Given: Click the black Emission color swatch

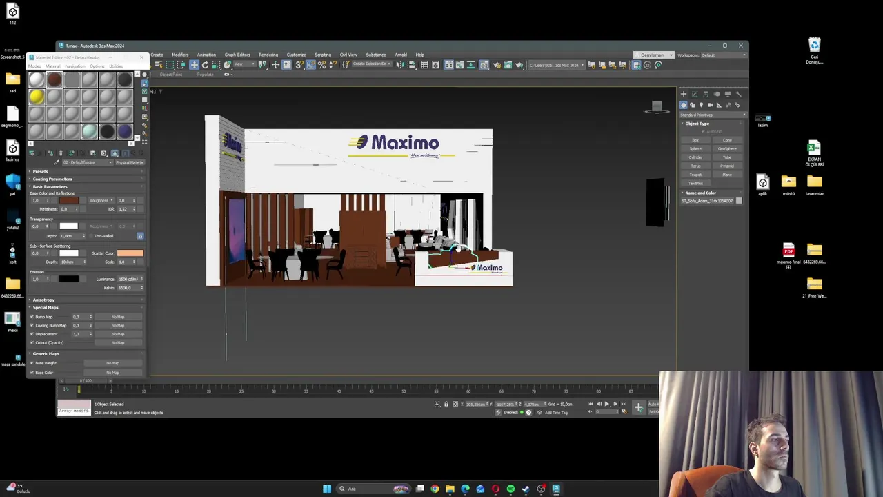Looking at the screenshot, I should [x=68, y=279].
